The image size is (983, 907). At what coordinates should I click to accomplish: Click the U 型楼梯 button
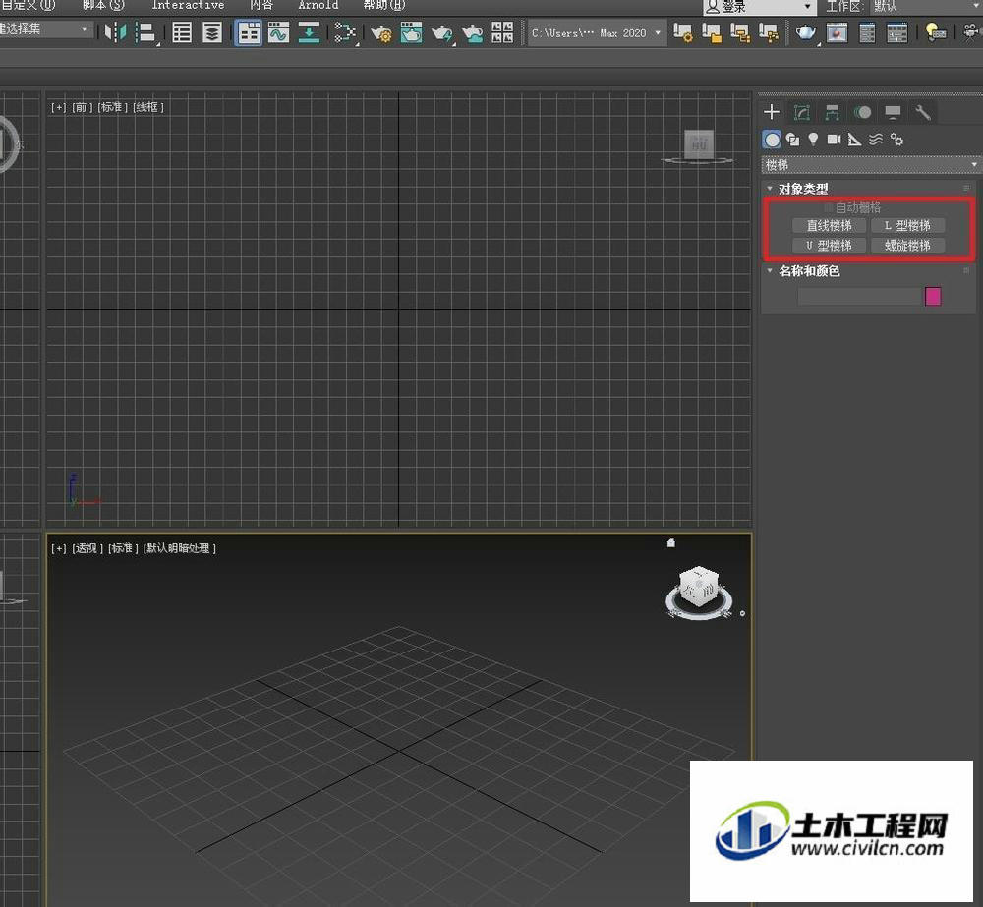pos(829,245)
